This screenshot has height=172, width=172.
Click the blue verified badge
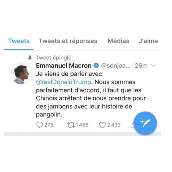pos(96,66)
